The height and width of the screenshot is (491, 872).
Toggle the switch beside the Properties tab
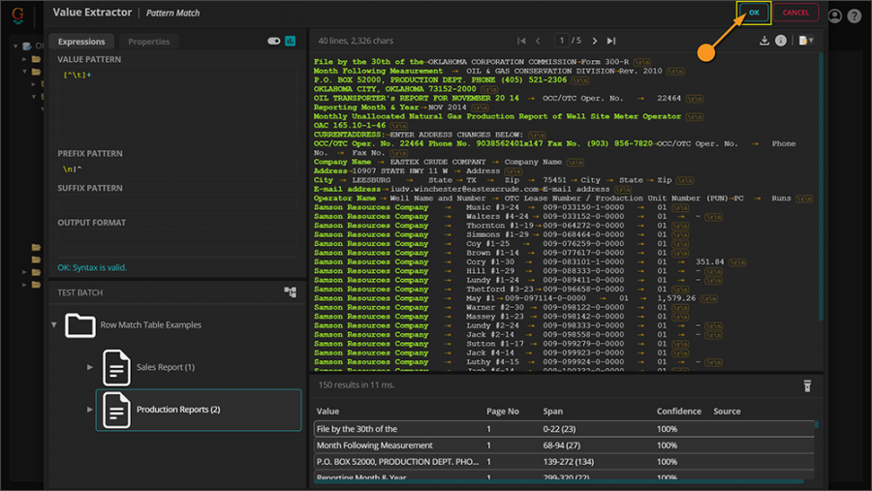coord(273,42)
